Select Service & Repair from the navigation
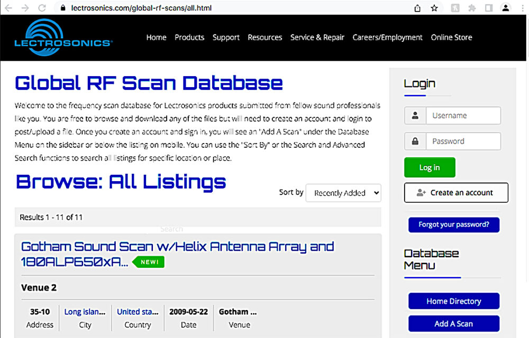Image resolution: width=529 pixels, height=338 pixels. coord(317,37)
